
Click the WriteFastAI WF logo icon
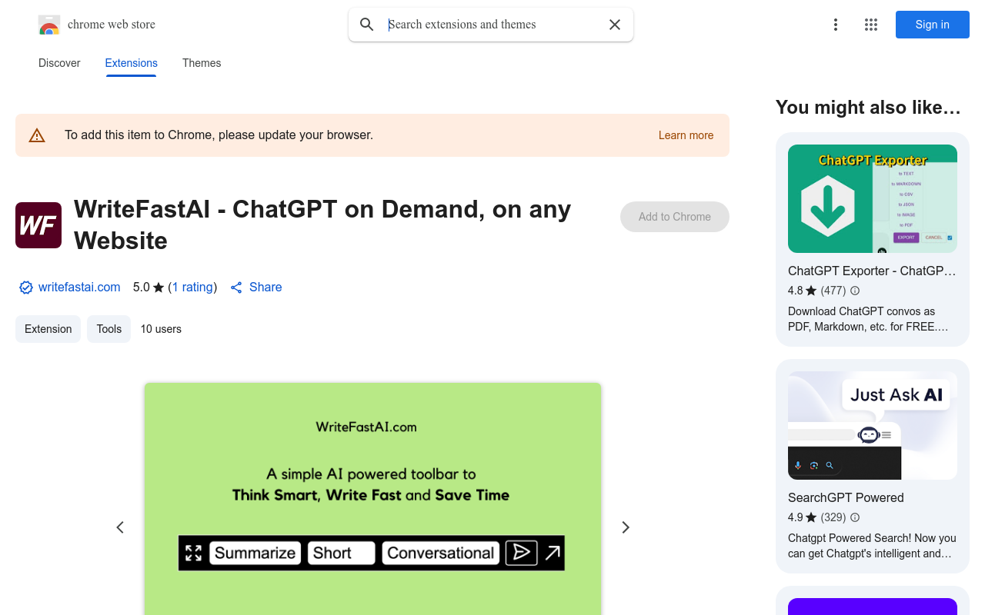click(x=38, y=225)
